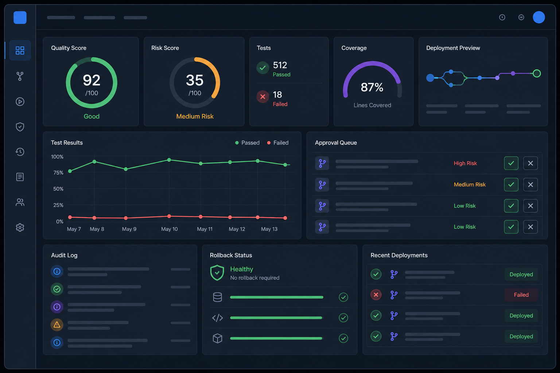Click the "High Risk" label in Approval Queue
Screen dimensions: 560x373
coord(465,163)
